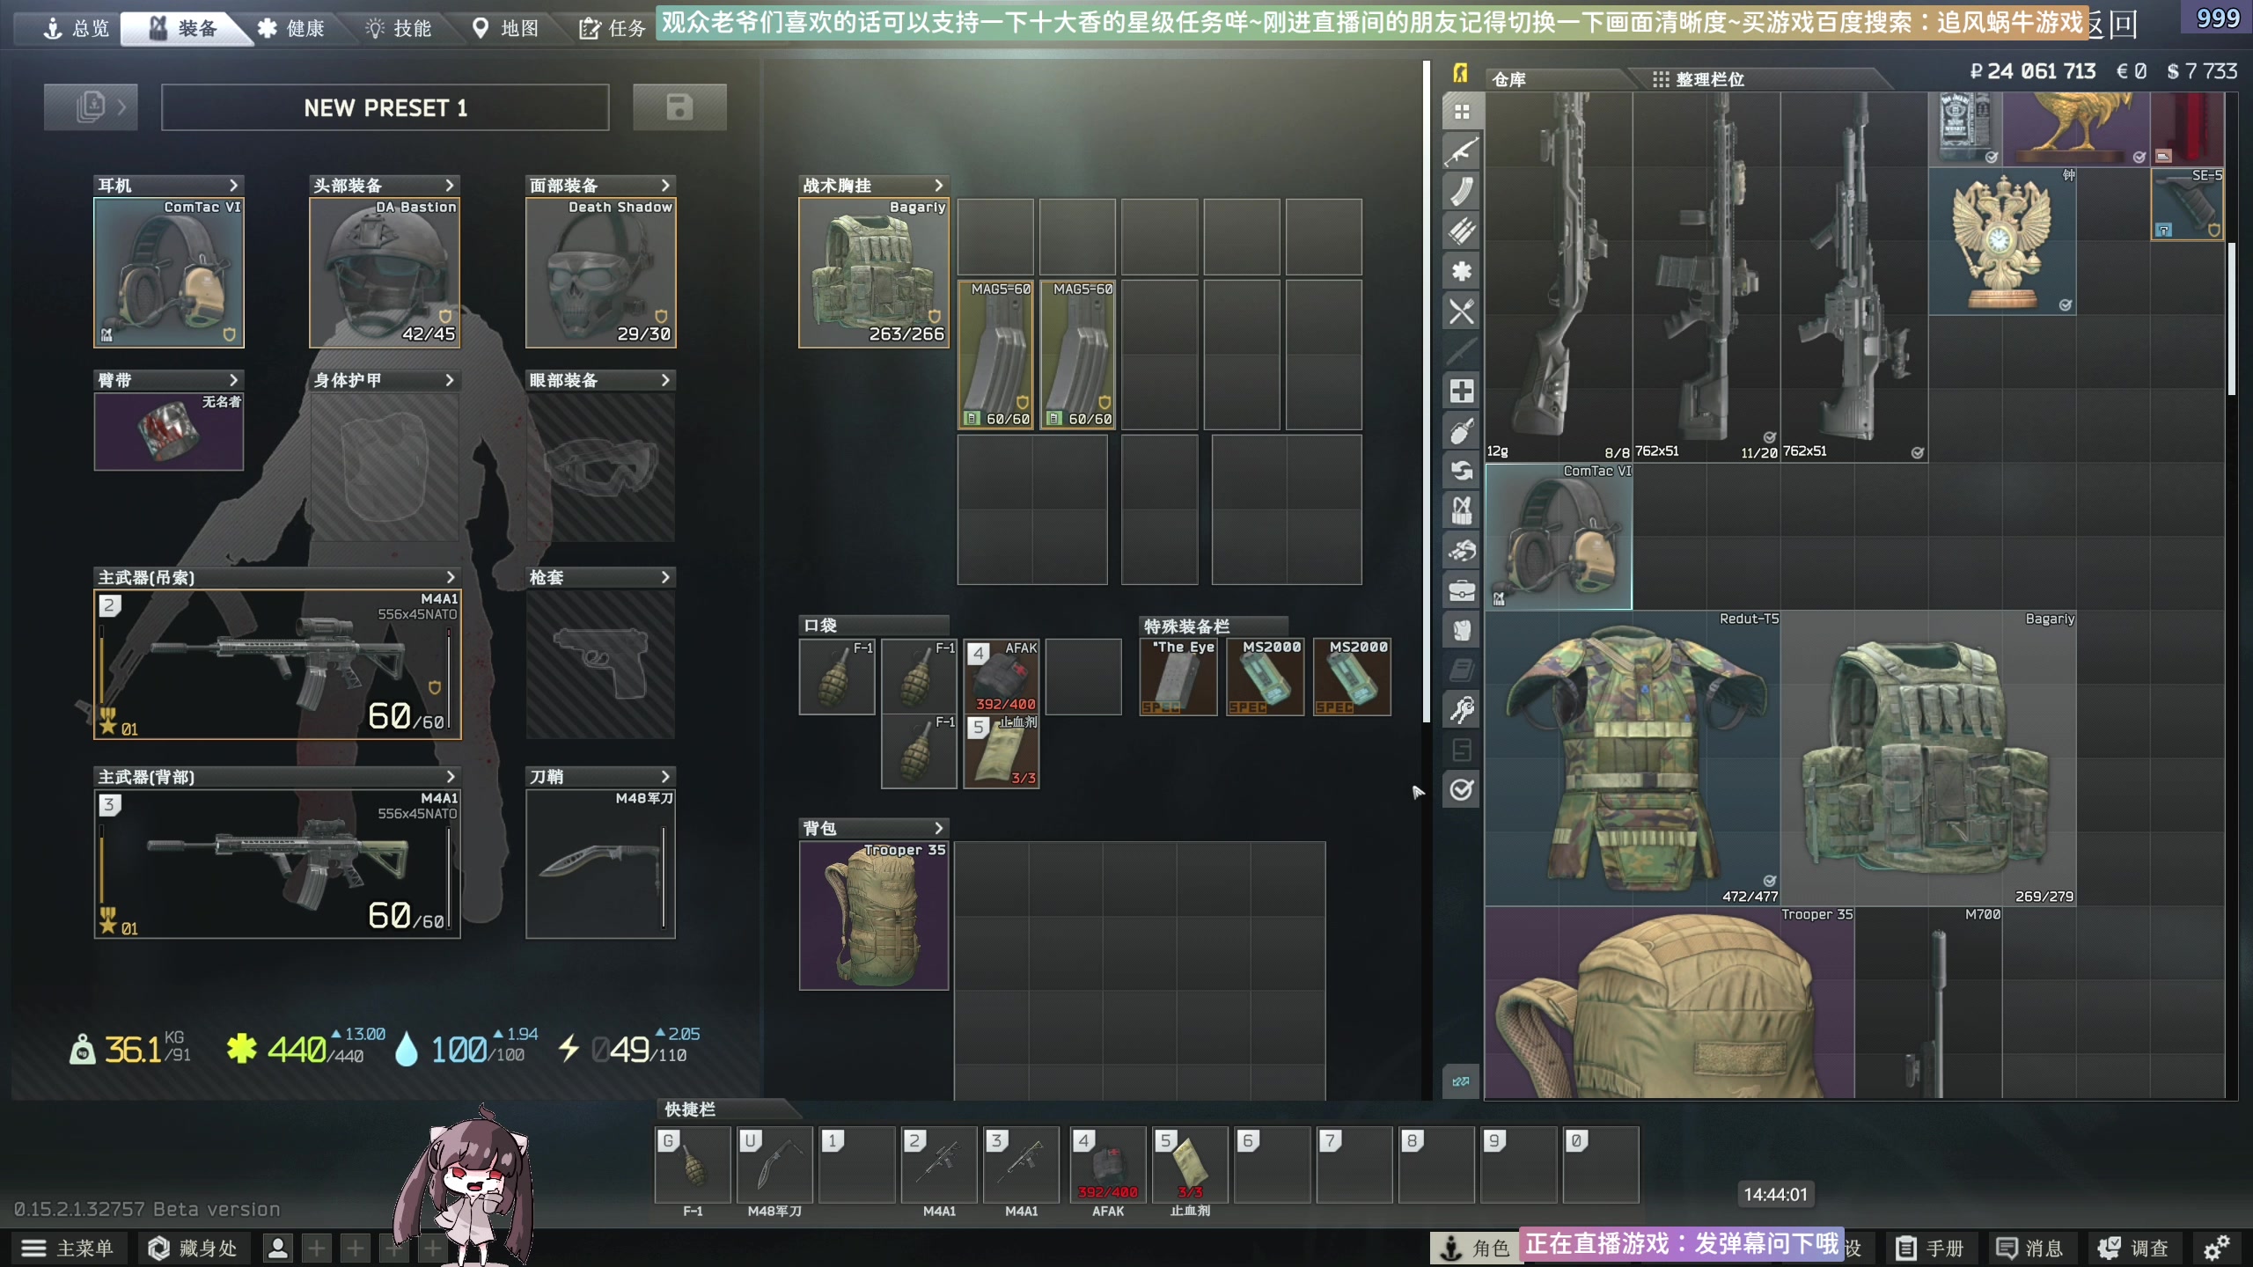Filter stash by body armor vest icon
Image resolution: width=2253 pixels, height=1267 pixels.
1462,630
